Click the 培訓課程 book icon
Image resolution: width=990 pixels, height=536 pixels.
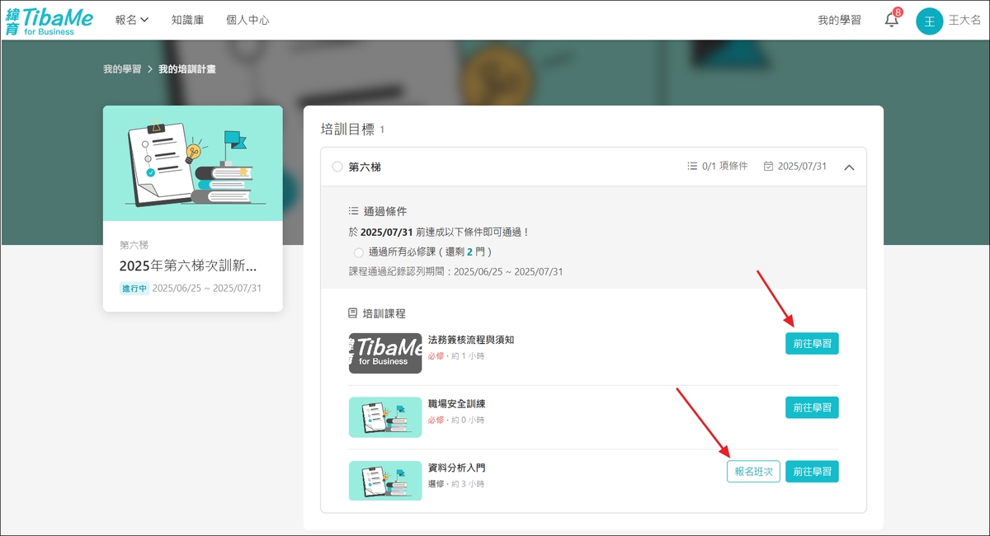[353, 313]
